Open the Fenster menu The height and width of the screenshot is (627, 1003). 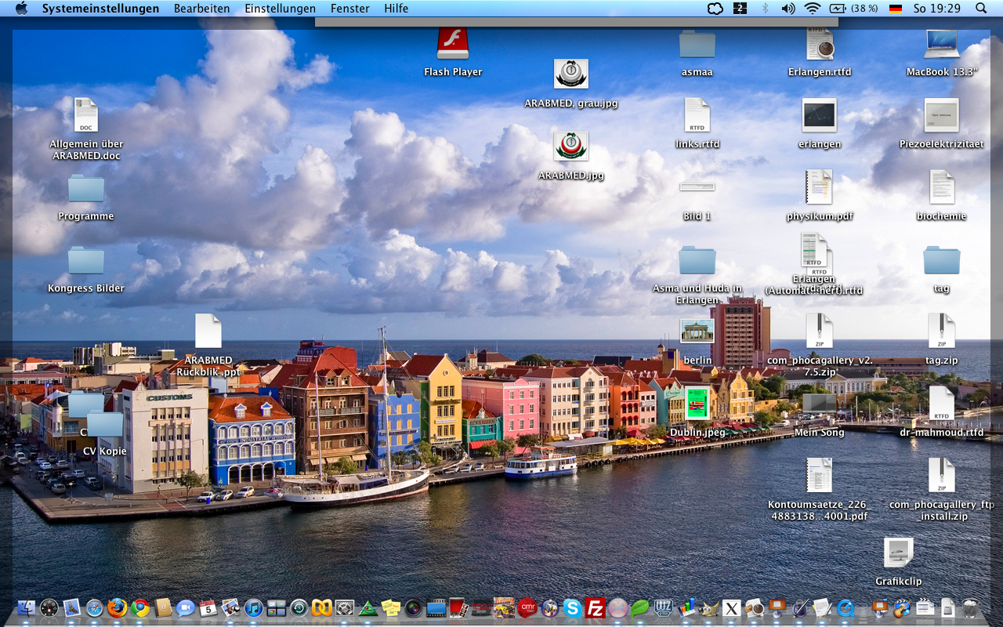pos(349,9)
